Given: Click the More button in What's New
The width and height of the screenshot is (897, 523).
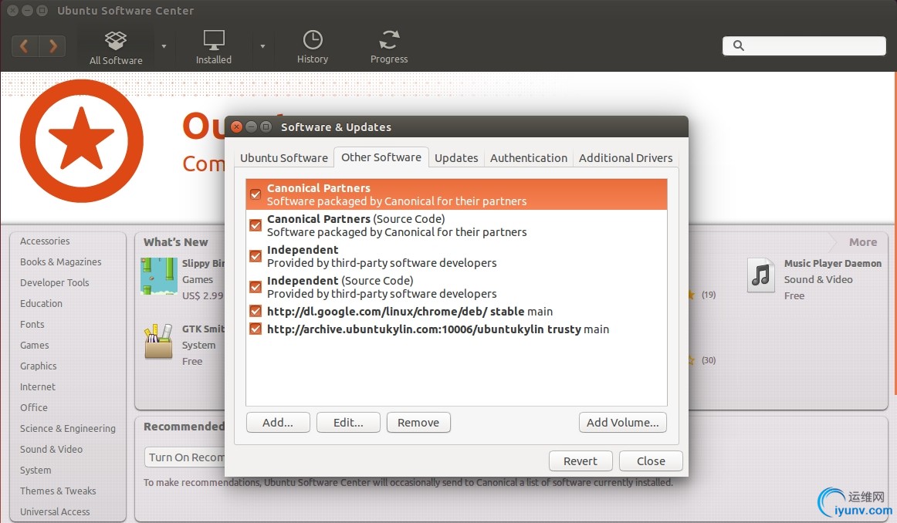Looking at the screenshot, I should (x=863, y=242).
